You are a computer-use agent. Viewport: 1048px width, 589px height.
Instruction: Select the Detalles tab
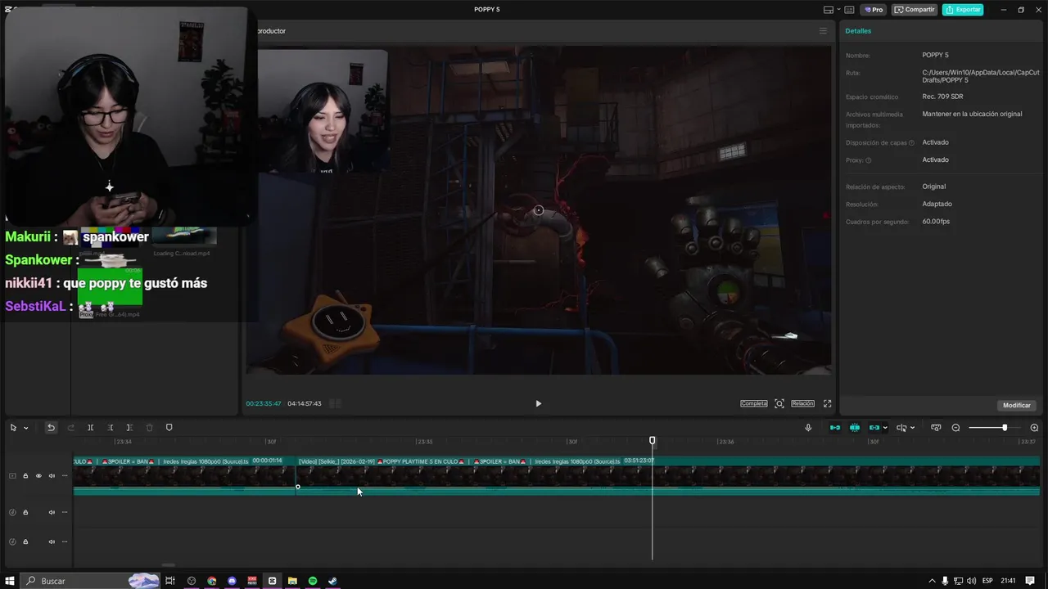(x=858, y=31)
